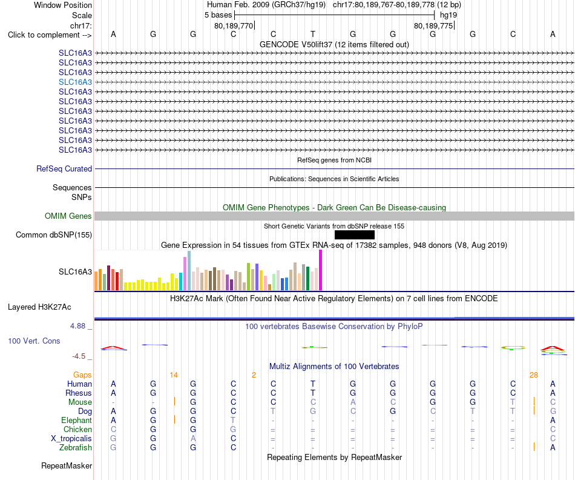The width and height of the screenshot is (575, 480).
Task: Select the Human alignment row label
Action: point(79,384)
